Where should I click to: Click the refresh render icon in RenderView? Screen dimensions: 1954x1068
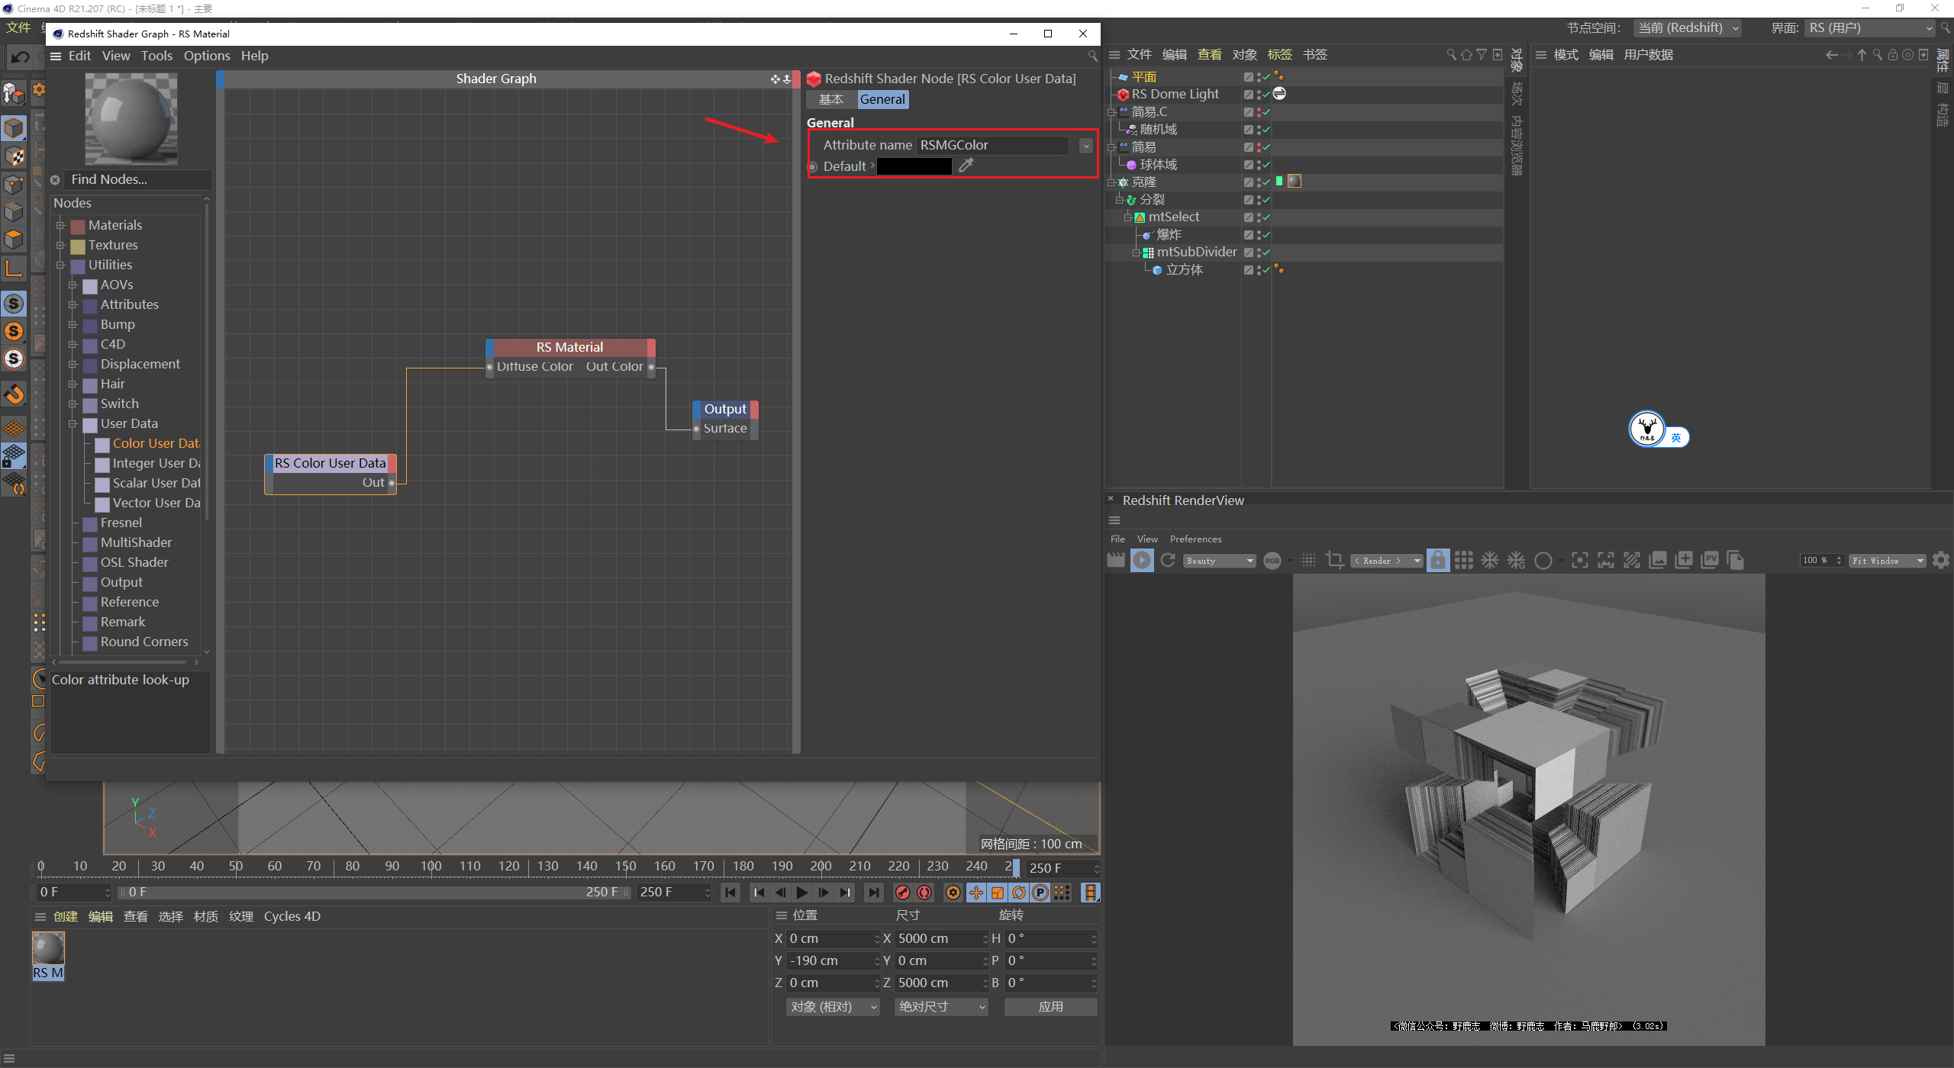click(1168, 561)
